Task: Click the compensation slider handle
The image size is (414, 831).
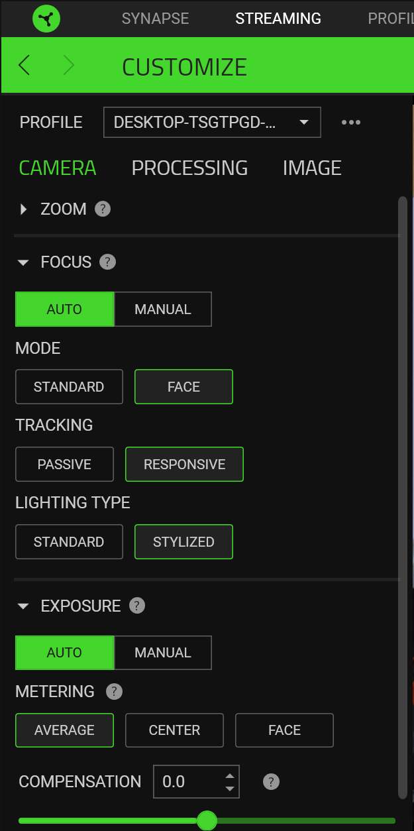Action: tap(207, 820)
